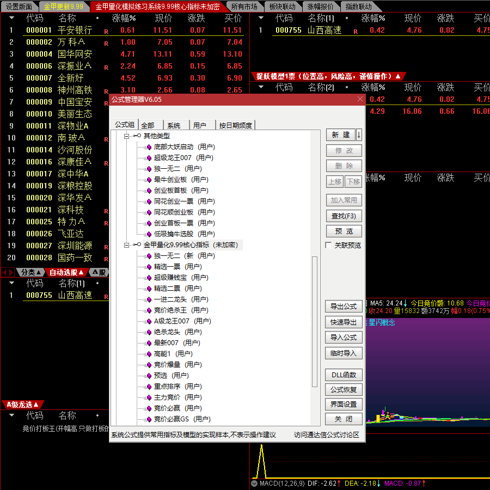Click the MACD indicator icon in bottom status bar
Screen dimensions: 490x490
click(x=254, y=482)
